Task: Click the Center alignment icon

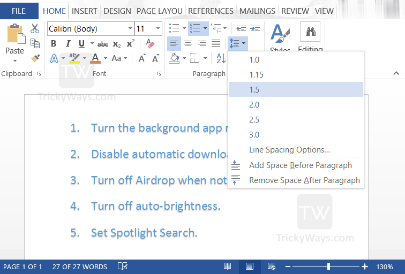Action: (x=188, y=43)
